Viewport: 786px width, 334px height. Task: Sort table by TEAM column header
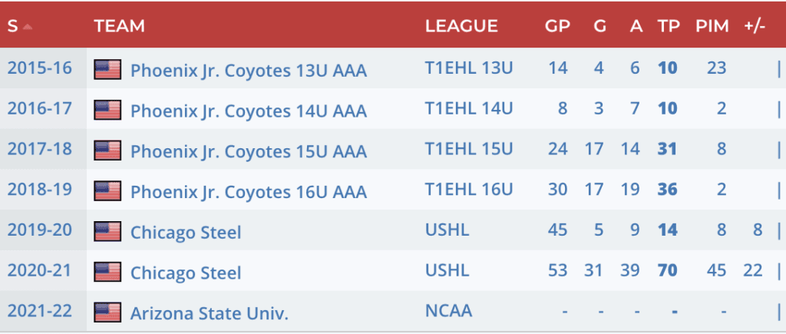pyautogui.click(x=119, y=26)
